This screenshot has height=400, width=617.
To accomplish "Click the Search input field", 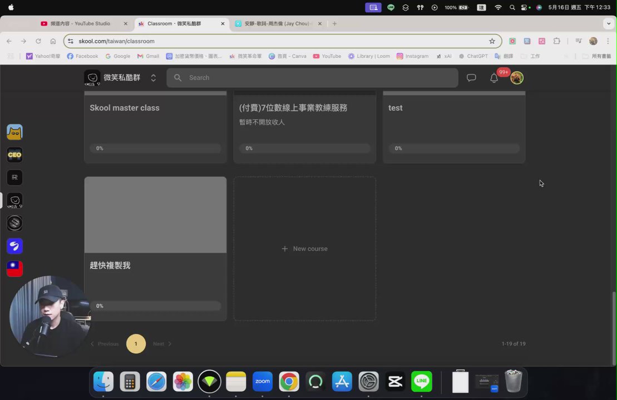I will [x=312, y=78].
